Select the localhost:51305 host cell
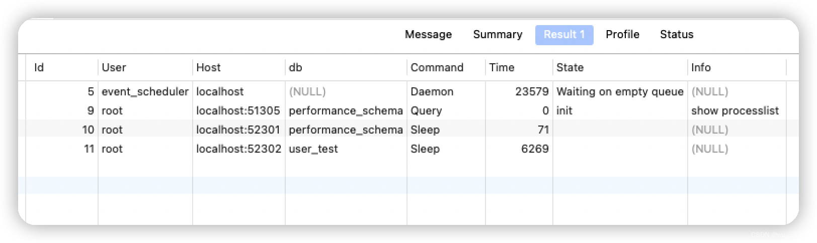Image resolution: width=817 pixels, height=243 pixels. [238, 110]
